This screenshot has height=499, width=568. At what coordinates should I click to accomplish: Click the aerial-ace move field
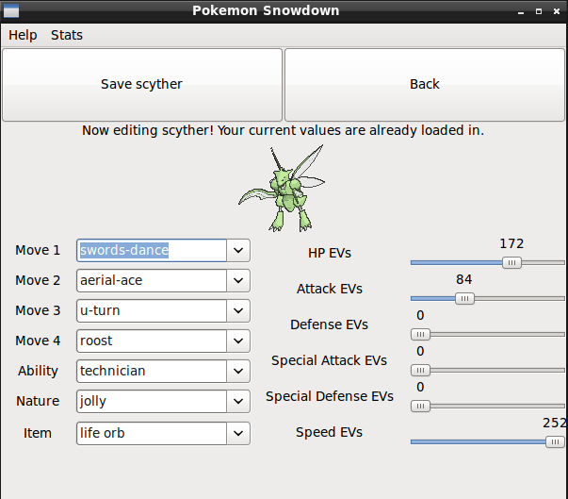click(152, 280)
